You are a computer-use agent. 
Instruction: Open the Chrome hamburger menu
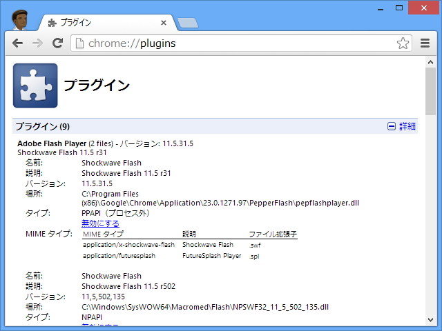(425, 43)
